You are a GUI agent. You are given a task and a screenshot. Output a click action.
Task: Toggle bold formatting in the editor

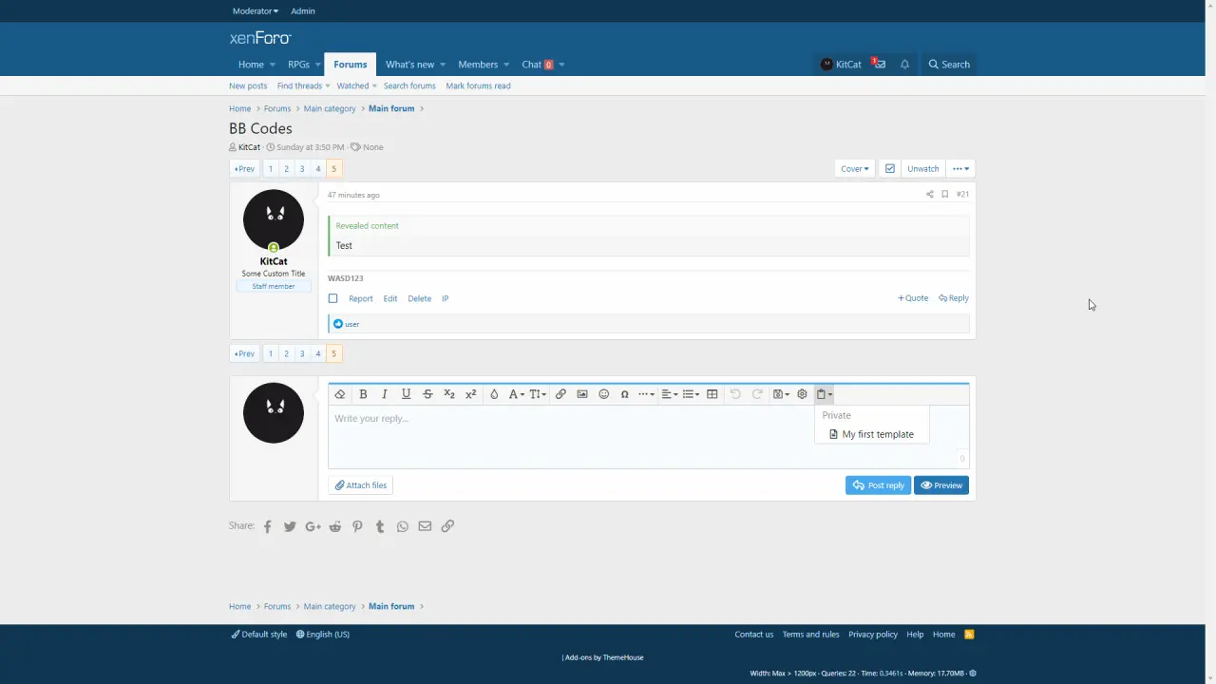pyautogui.click(x=363, y=394)
